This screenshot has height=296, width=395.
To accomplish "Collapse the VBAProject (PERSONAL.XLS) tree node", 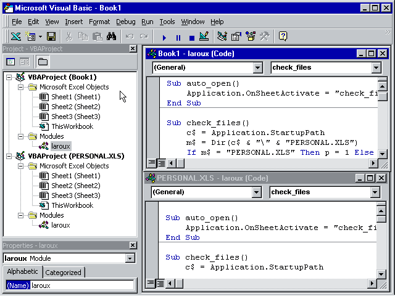I will click(9, 156).
